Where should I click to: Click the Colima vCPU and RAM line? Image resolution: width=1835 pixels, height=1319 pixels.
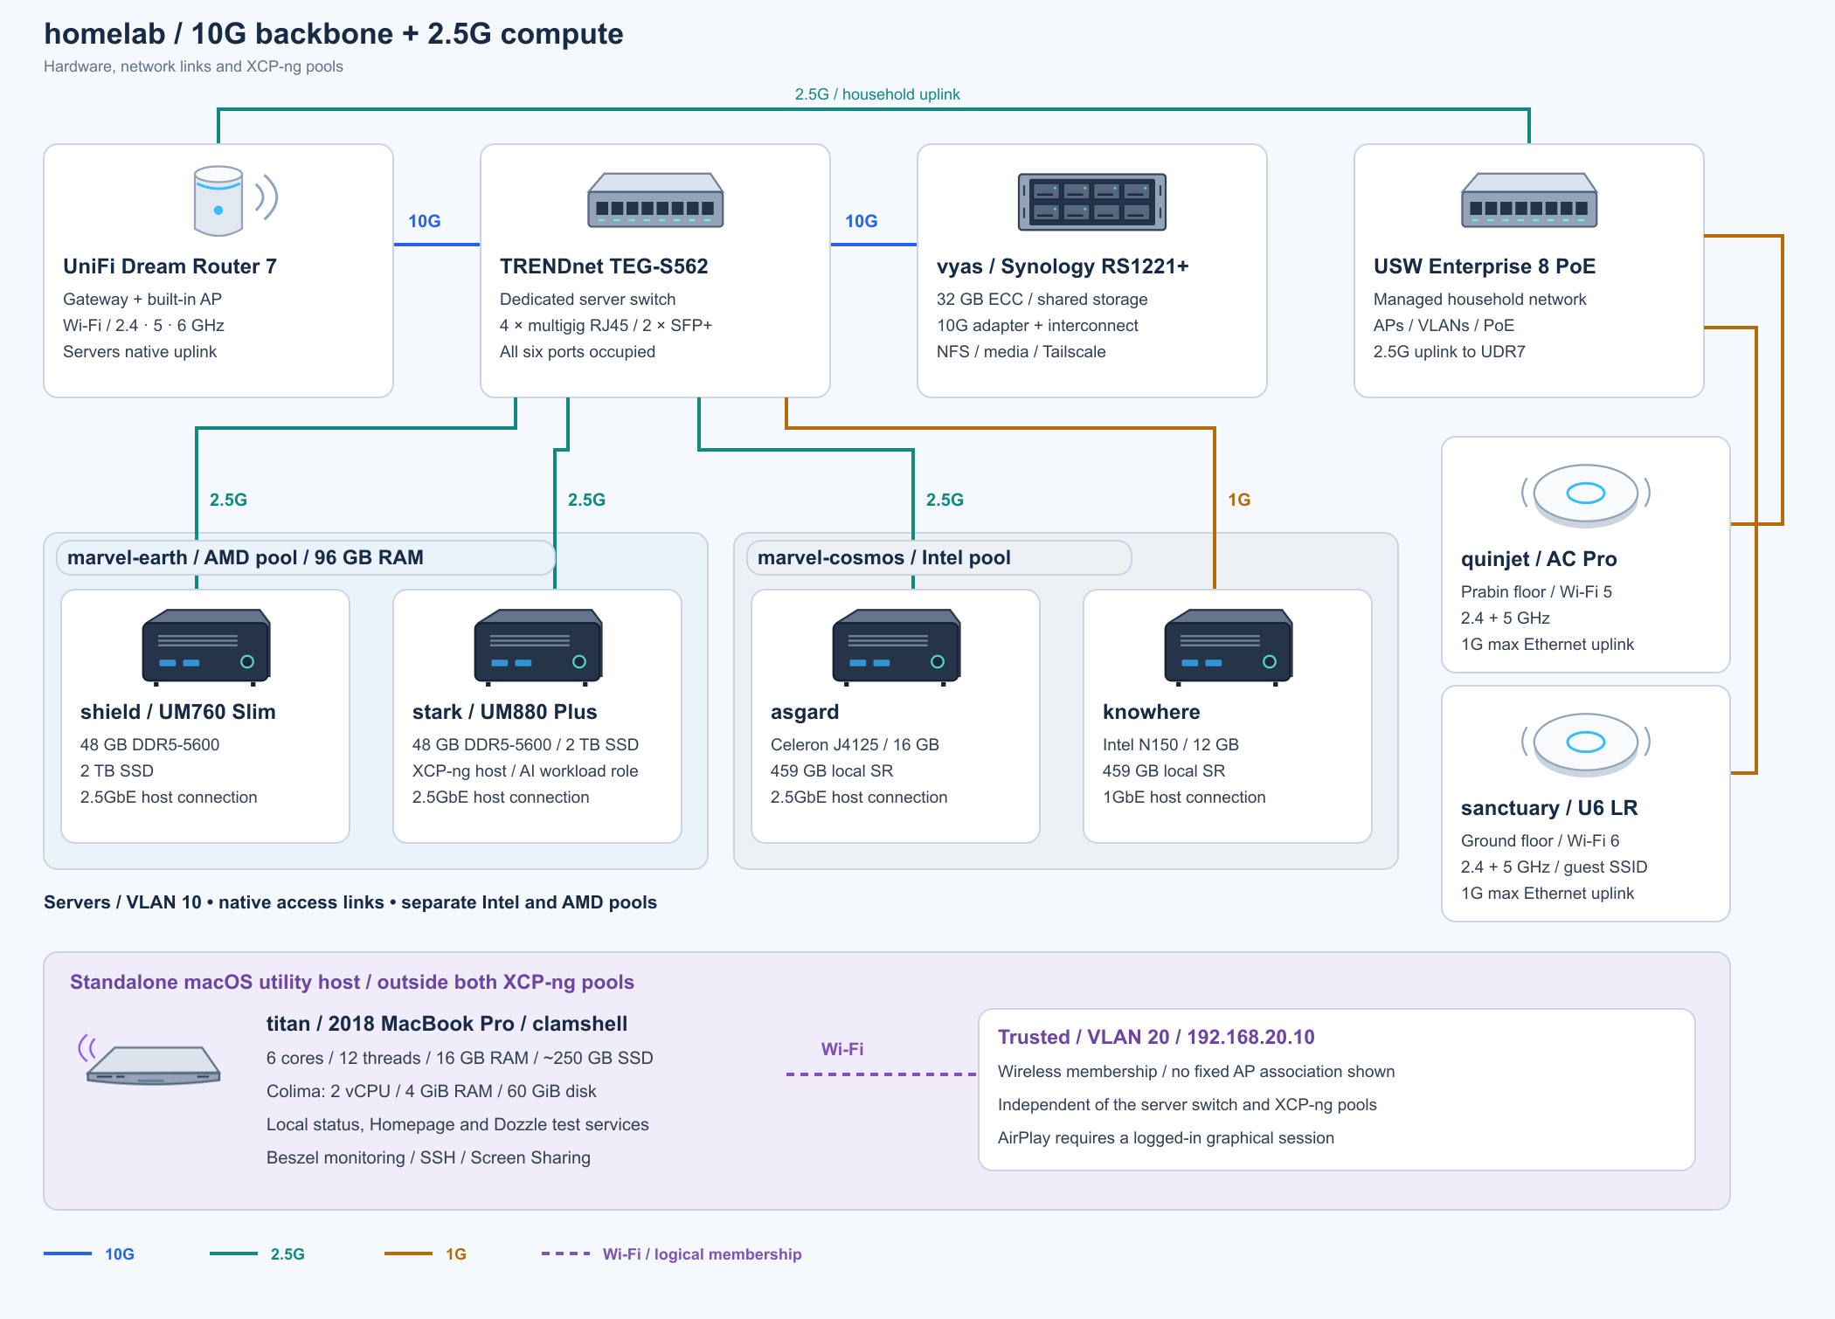[x=432, y=1091]
